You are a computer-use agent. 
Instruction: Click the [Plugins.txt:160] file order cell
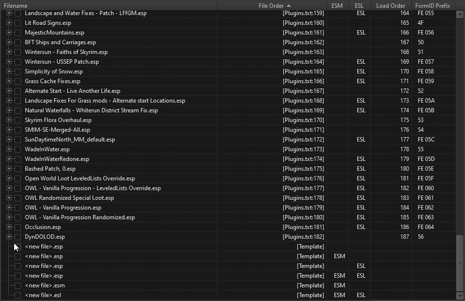303,23
